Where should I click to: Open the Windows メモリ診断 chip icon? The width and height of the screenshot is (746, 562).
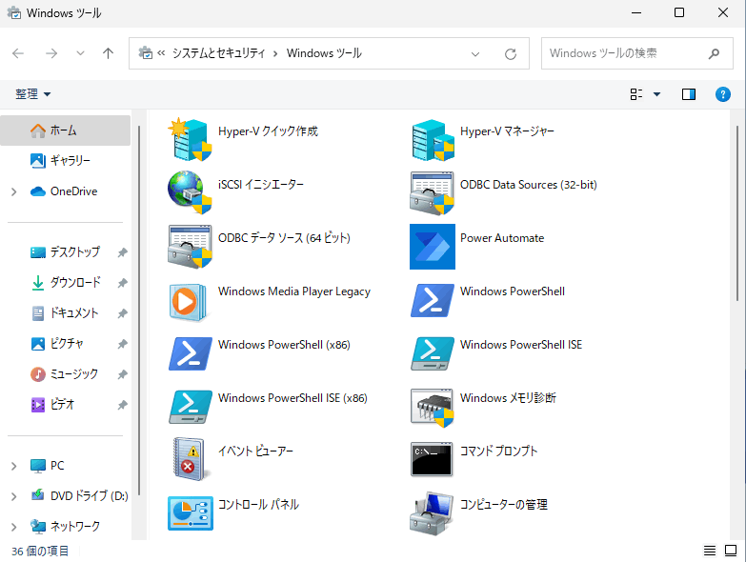point(433,408)
